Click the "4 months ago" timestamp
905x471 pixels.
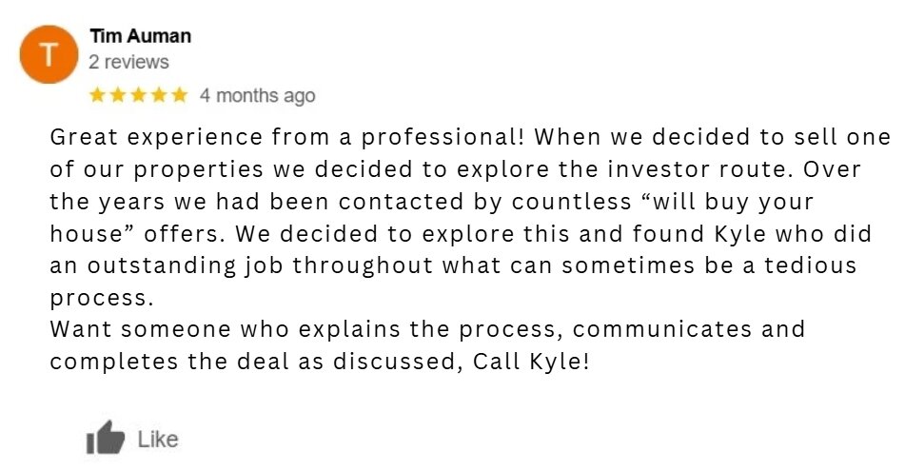pyautogui.click(x=258, y=95)
